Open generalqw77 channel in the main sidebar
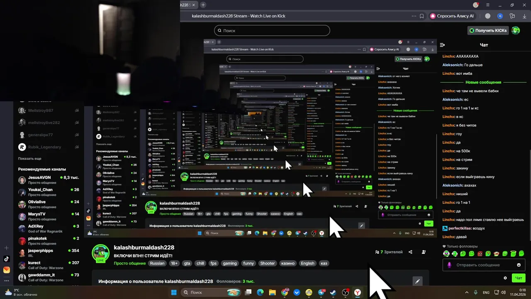 (x=49, y=135)
